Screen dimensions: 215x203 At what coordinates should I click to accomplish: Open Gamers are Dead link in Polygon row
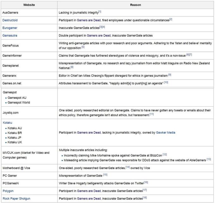coord(89,191)
